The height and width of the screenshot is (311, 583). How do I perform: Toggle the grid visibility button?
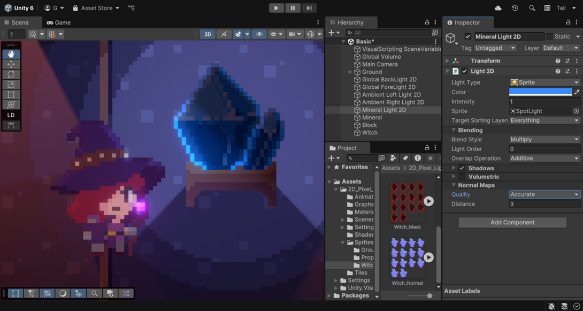[x=33, y=34]
